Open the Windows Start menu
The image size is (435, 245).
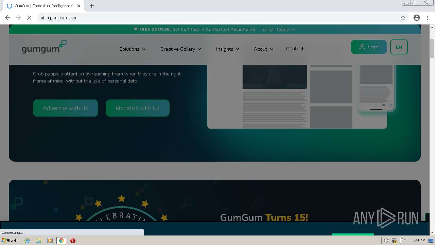coord(9,241)
